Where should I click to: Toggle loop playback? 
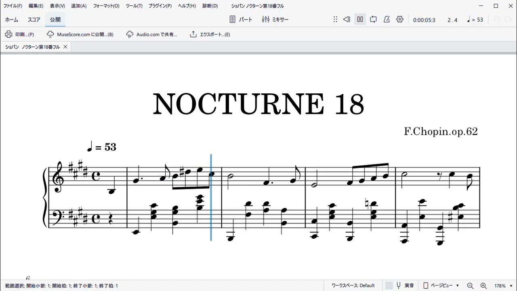point(373,19)
